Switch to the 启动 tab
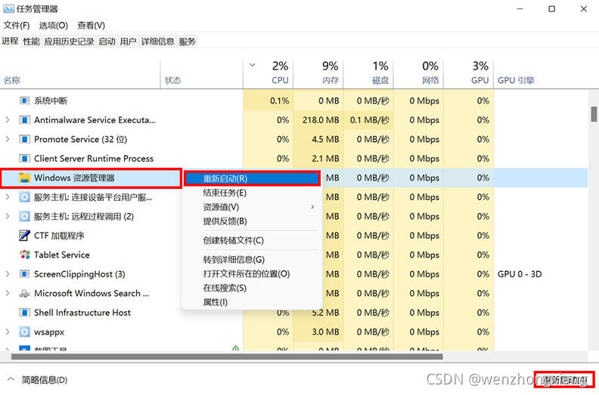 click(x=107, y=42)
